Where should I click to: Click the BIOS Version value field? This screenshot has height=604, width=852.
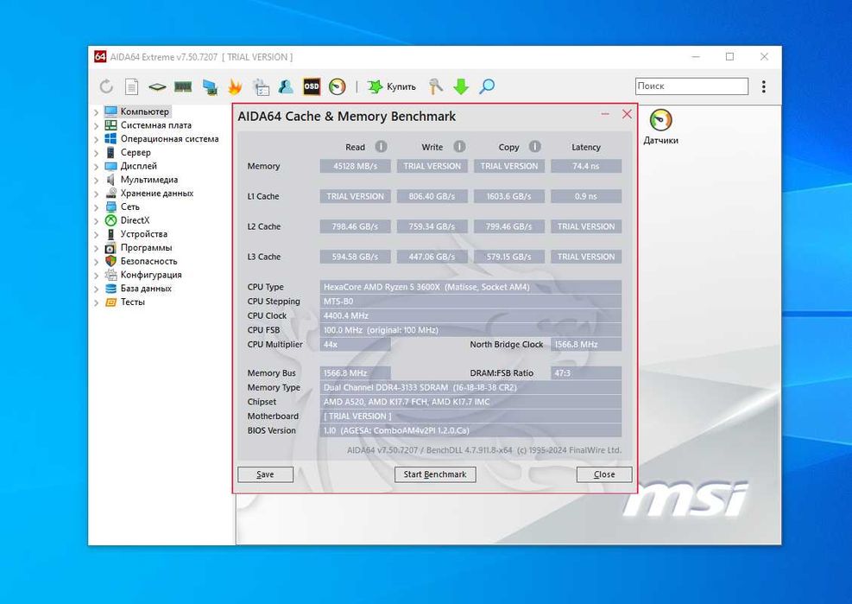[470, 430]
